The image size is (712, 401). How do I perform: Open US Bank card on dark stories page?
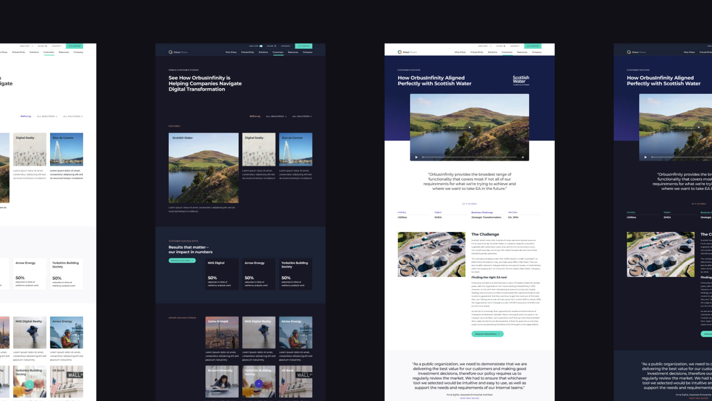pyautogui.click(x=296, y=382)
